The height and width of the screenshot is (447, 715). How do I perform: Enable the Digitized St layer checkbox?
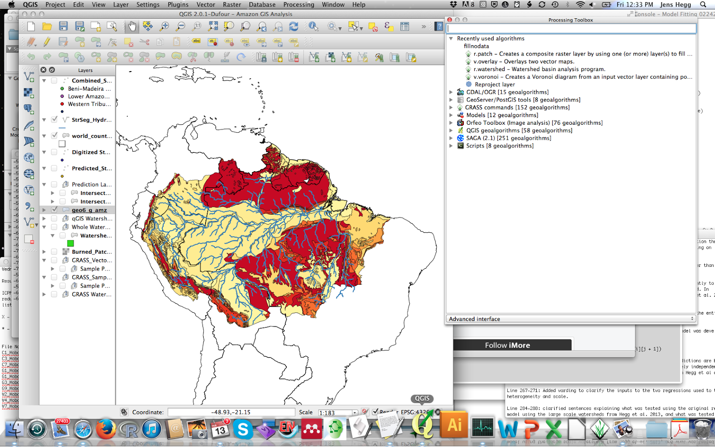(x=54, y=152)
